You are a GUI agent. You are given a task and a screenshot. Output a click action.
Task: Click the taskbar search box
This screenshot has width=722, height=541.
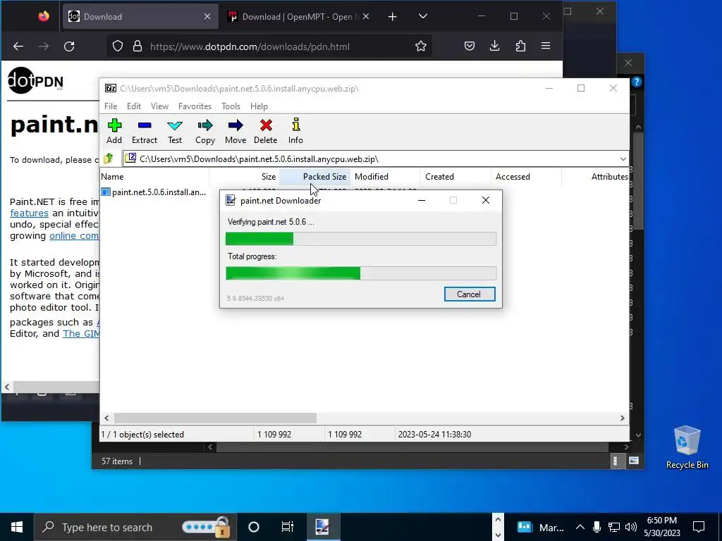point(135,527)
